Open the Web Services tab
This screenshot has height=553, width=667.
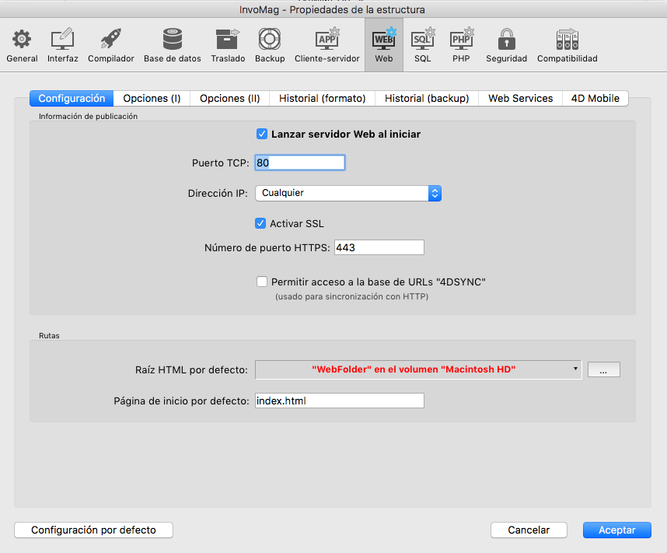pyautogui.click(x=520, y=98)
